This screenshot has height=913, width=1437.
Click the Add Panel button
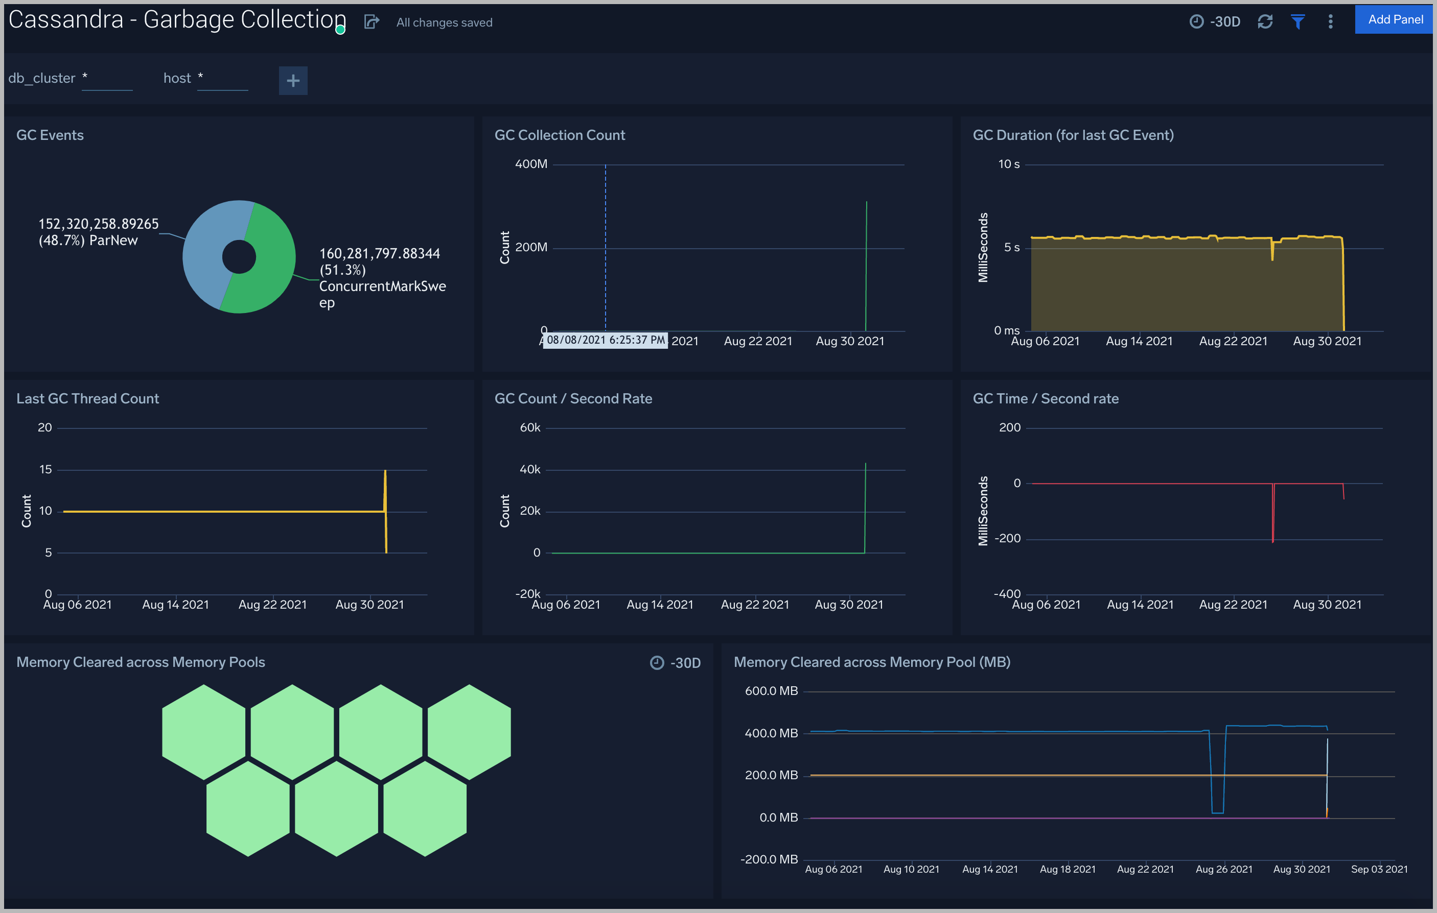click(x=1394, y=18)
